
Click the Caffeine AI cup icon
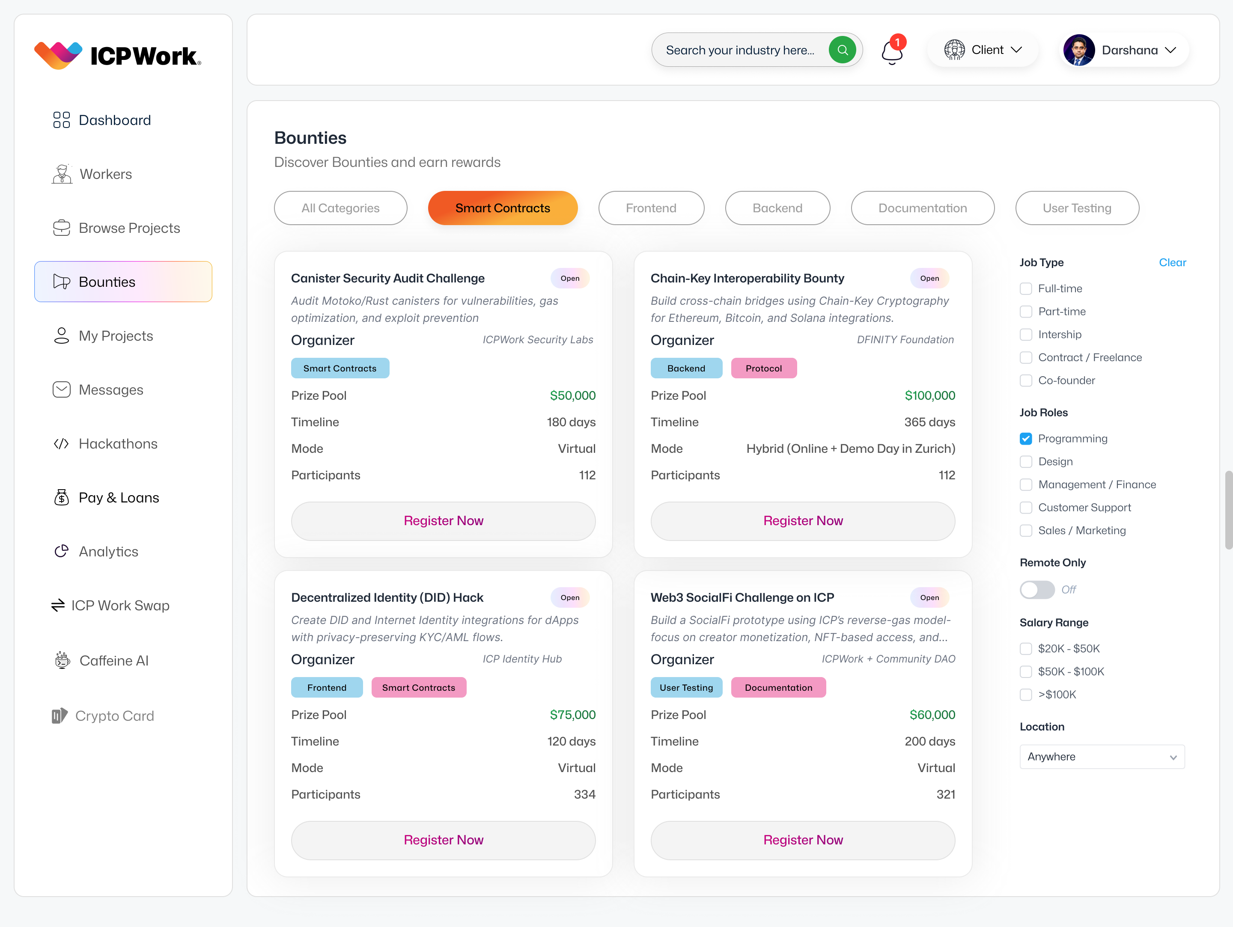63,660
